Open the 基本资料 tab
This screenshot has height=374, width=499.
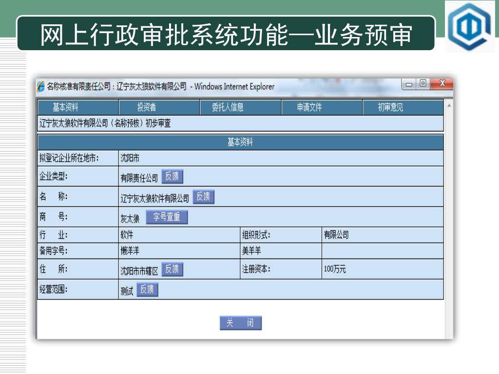coord(78,107)
